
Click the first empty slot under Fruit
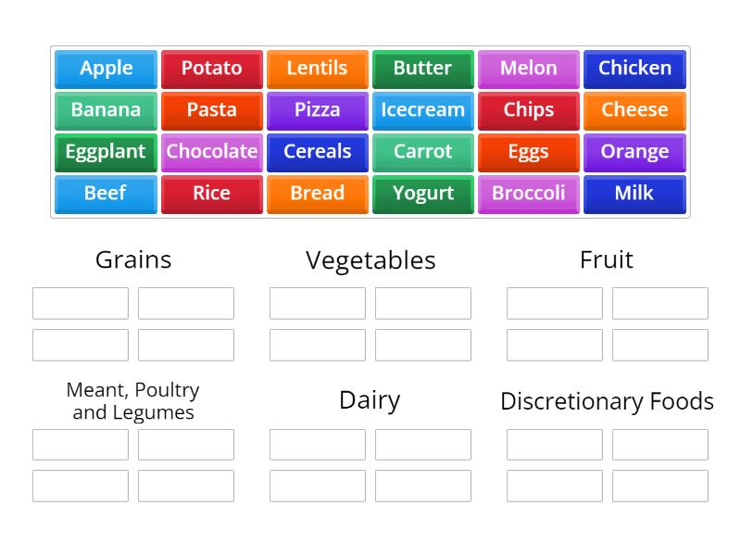(554, 303)
